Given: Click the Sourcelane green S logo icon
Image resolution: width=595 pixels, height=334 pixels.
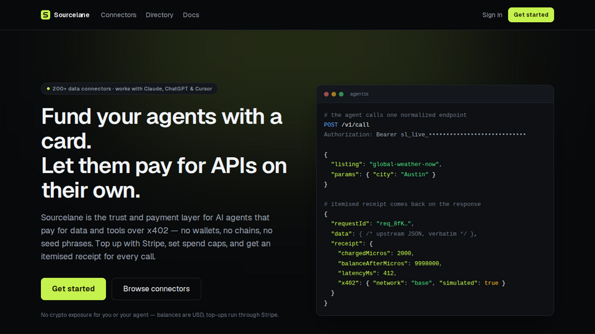Looking at the screenshot, I should point(45,15).
